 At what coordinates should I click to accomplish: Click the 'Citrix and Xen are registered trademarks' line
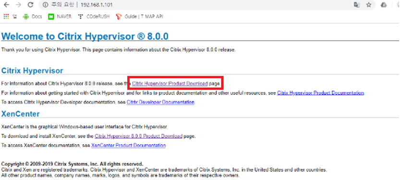[164, 170]
